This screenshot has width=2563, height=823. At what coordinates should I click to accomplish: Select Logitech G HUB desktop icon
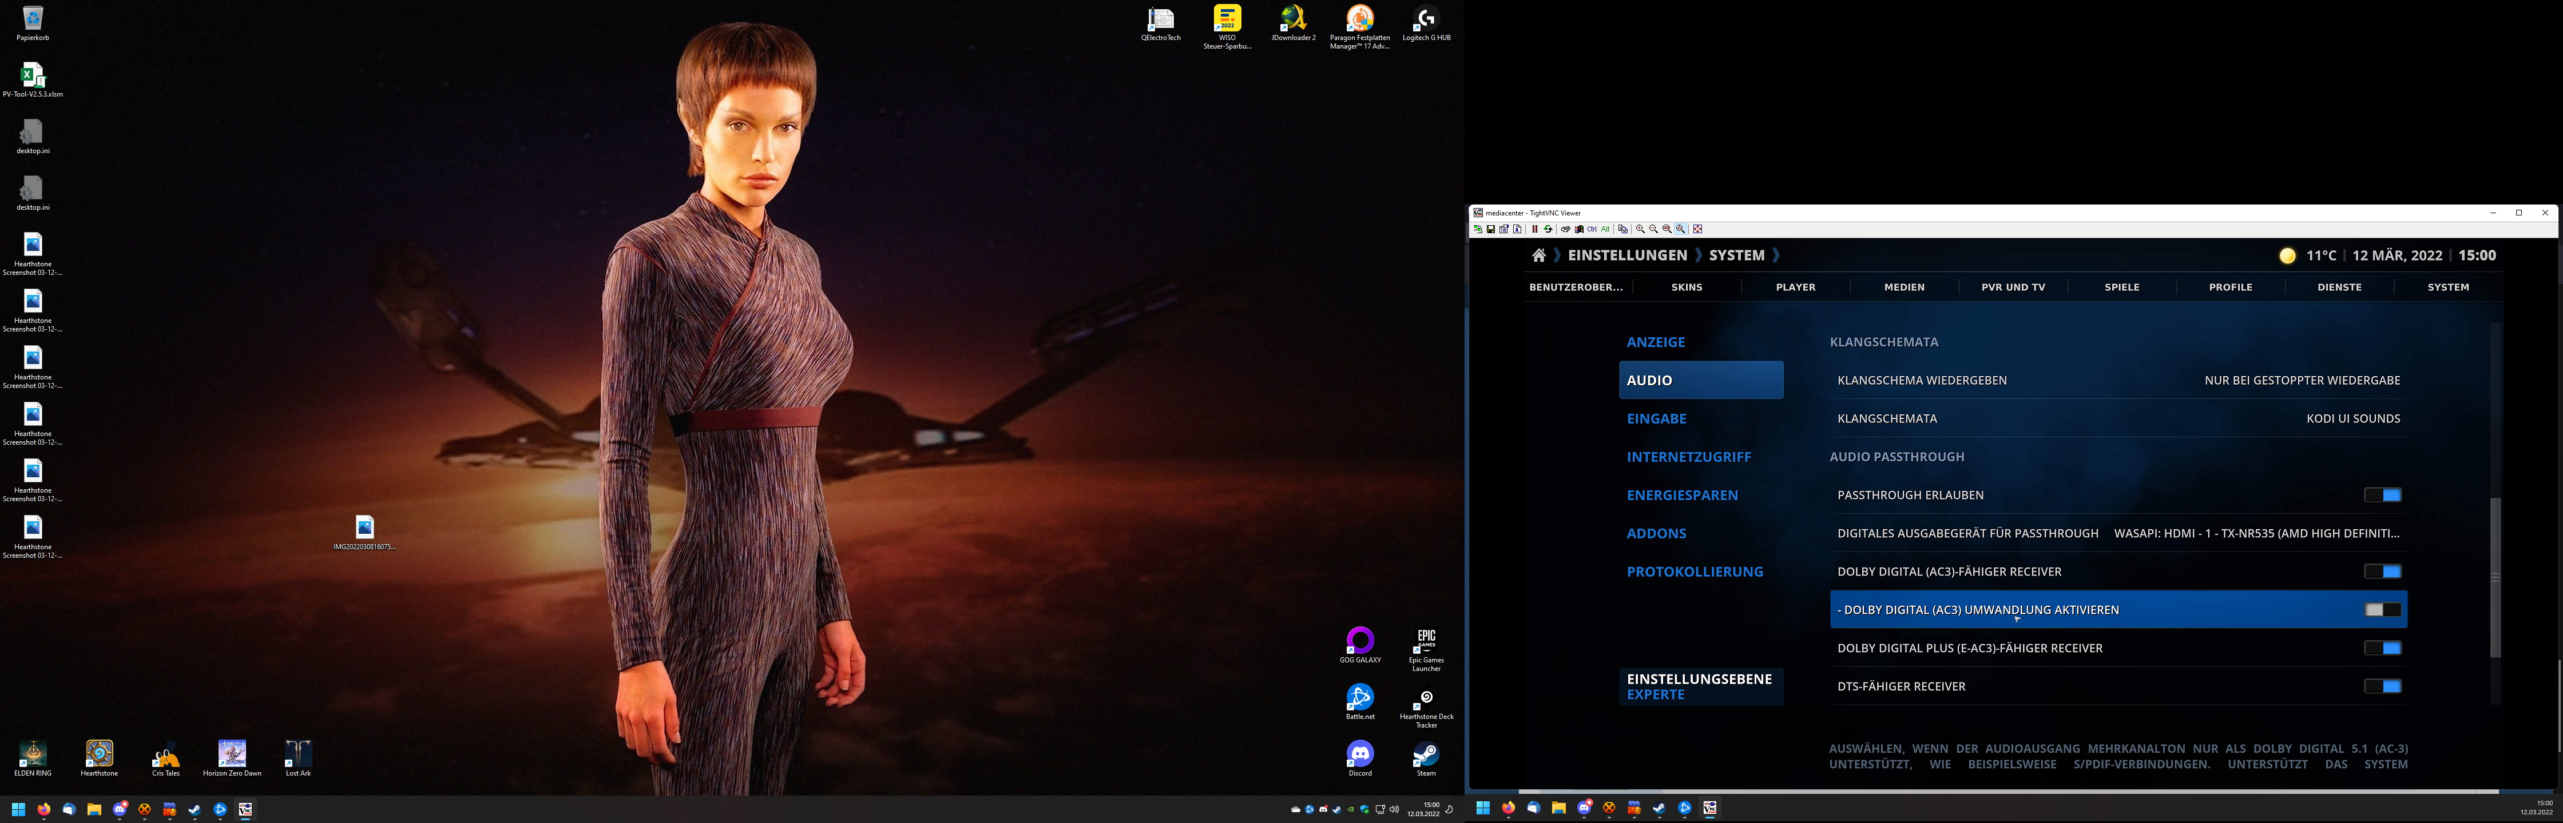click(1426, 24)
